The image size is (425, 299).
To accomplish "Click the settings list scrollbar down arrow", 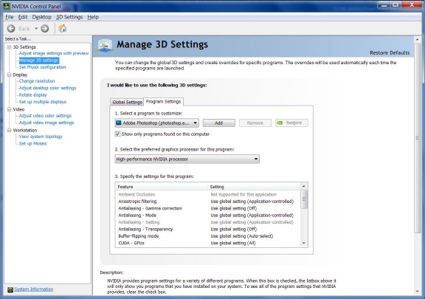I will point(304,243).
